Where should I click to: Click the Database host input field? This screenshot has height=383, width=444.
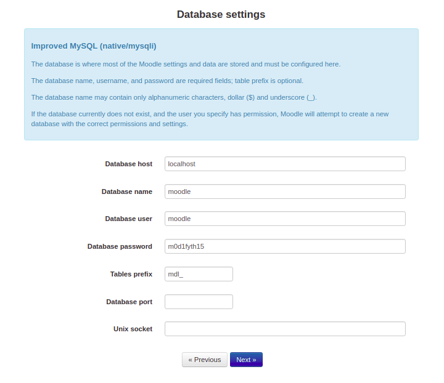click(285, 164)
